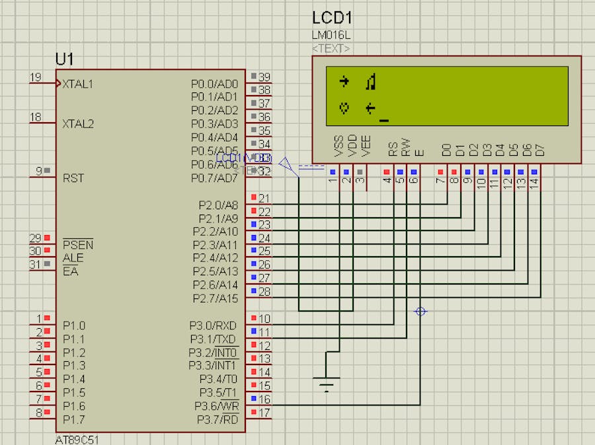Select the LCD1 reference label
The width and height of the screenshot is (595, 445).
pyautogui.click(x=332, y=18)
